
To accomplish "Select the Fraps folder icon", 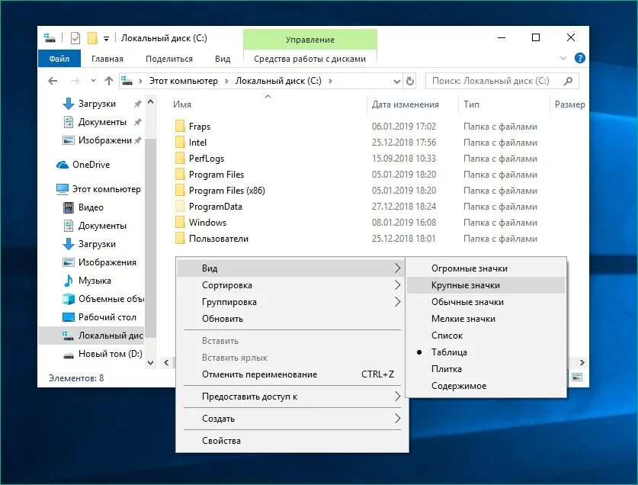I will coord(180,126).
